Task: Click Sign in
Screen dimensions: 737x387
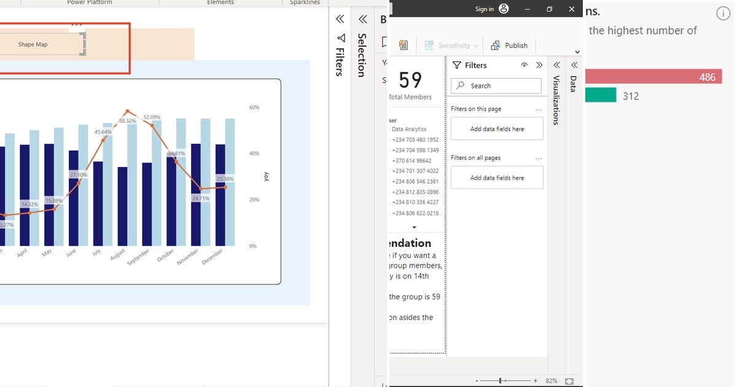Action: coord(485,9)
